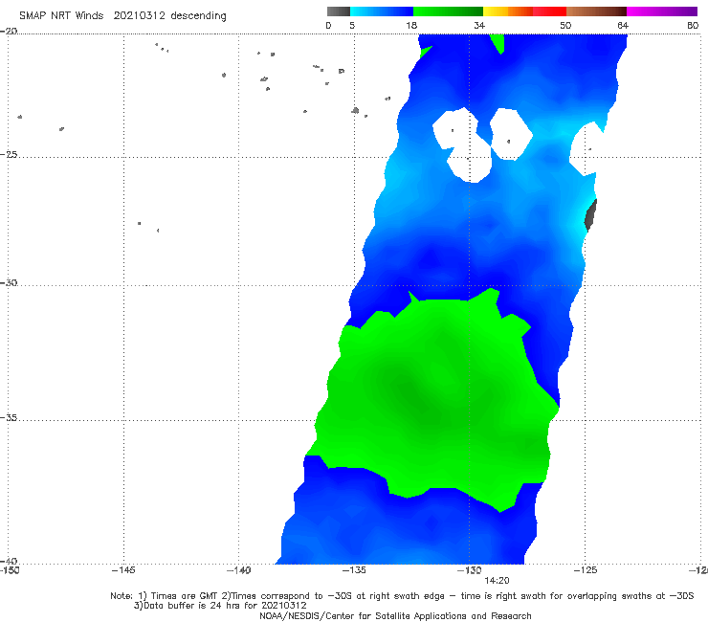The image size is (708, 622).
Task: Click the swath time label '14:20'
Action: [x=497, y=581]
